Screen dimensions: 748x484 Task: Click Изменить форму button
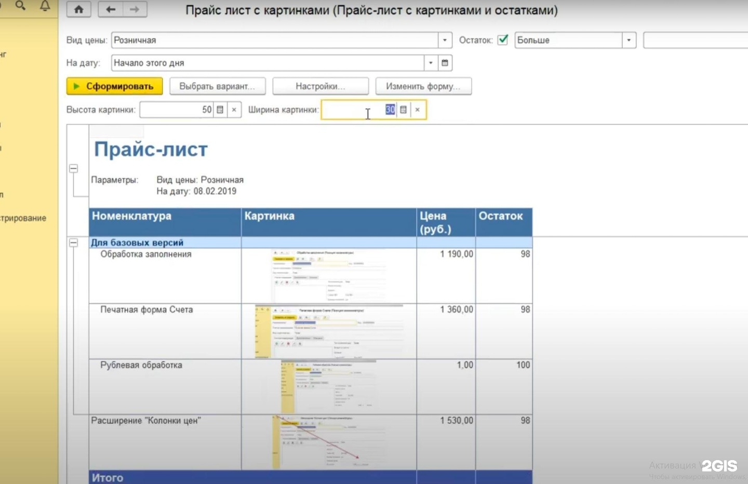tap(423, 86)
